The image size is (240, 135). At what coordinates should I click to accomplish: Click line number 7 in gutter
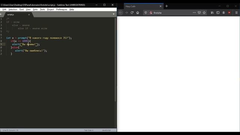tap(1, 38)
